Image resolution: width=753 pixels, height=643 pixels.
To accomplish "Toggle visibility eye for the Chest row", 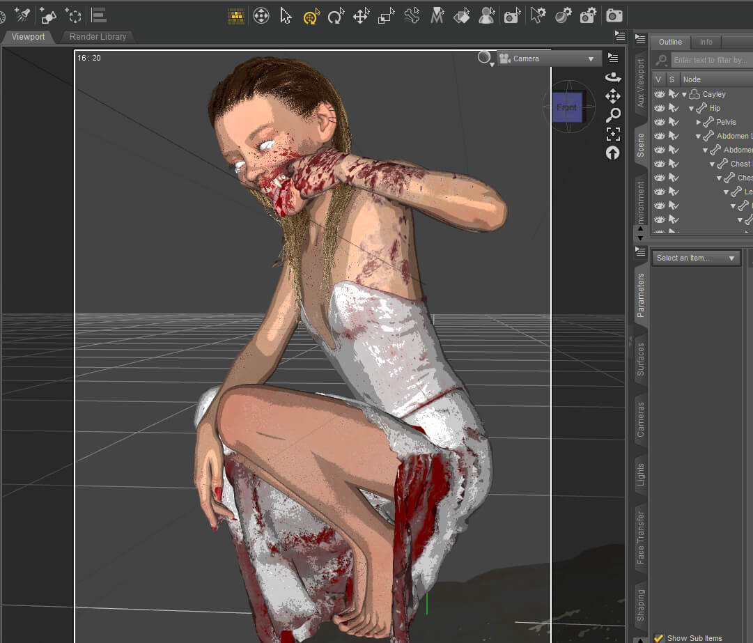I will pos(660,164).
